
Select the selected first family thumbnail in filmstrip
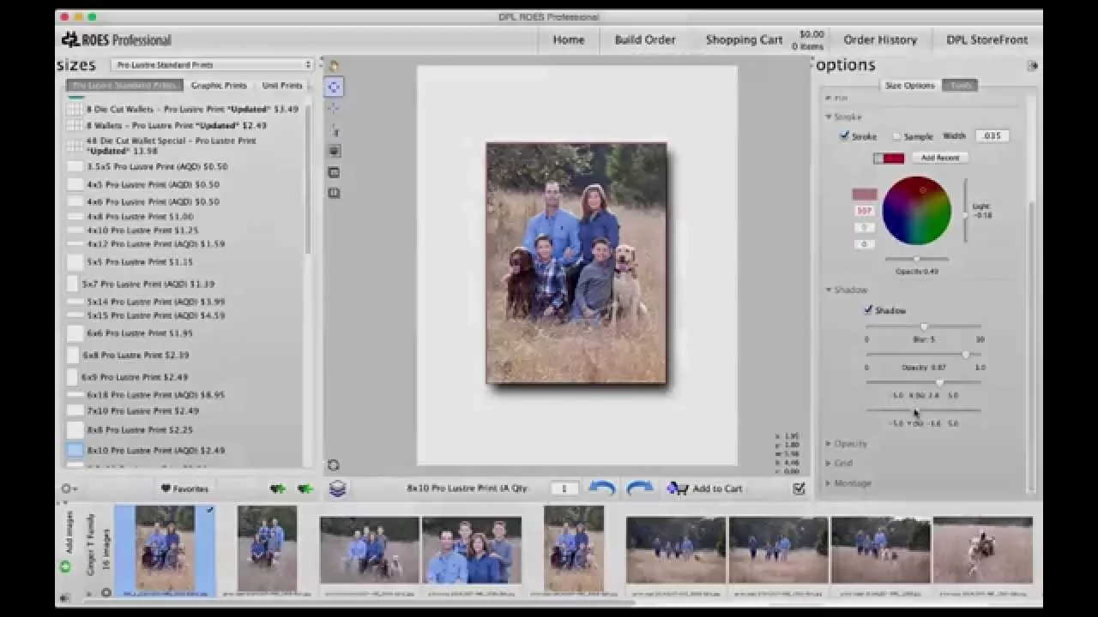(165, 548)
